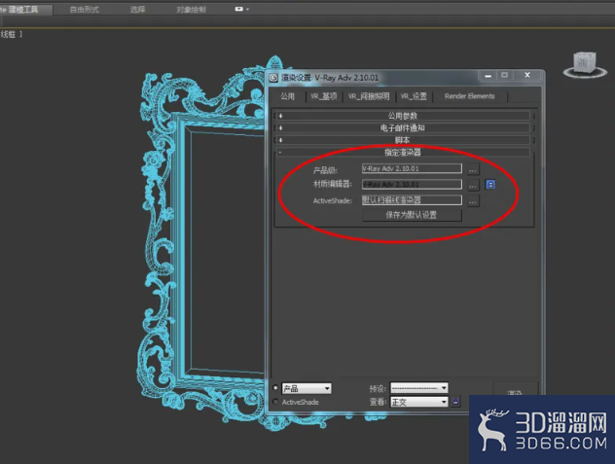Open the 预设 preset dropdown
The height and width of the screenshot is (464, 615).
pos(418,388)
